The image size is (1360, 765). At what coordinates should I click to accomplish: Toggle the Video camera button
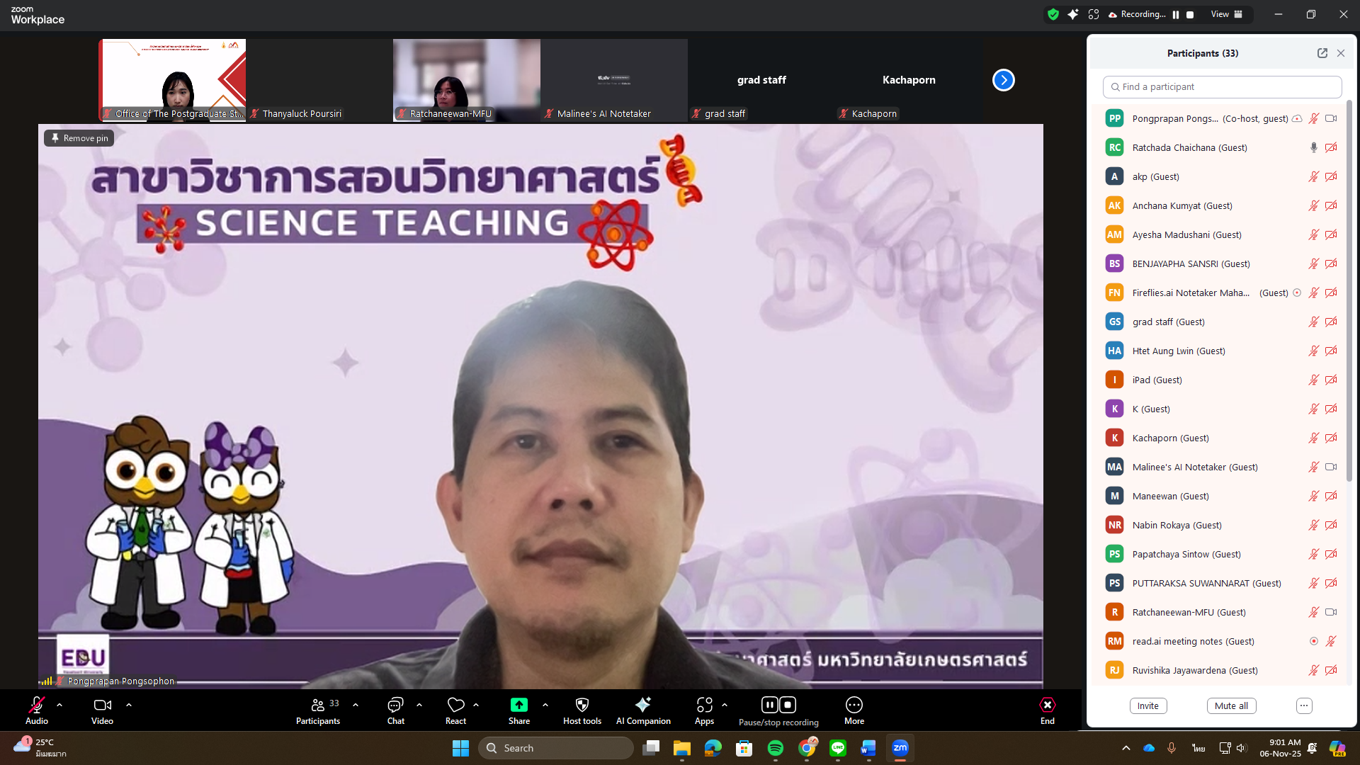pyautogui.click(x=102, y=705)
